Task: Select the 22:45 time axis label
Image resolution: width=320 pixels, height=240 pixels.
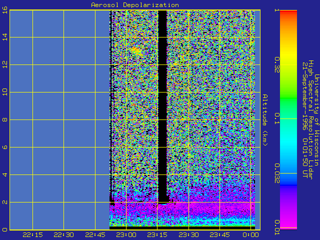Action: click(95, 235)
